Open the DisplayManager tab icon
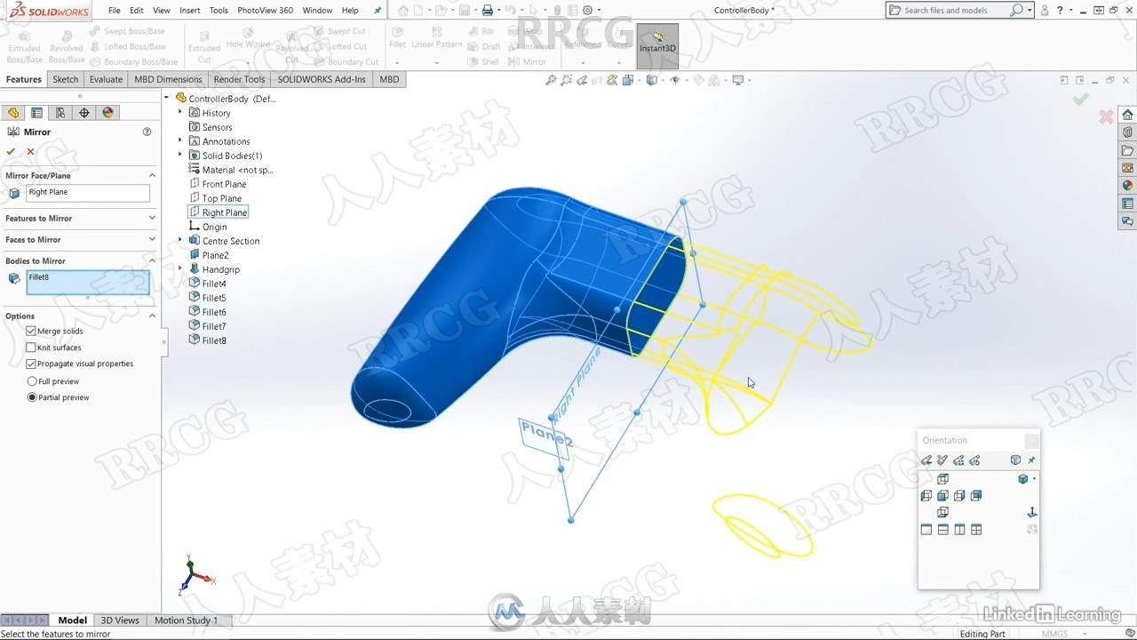 (x=108, y=113)
